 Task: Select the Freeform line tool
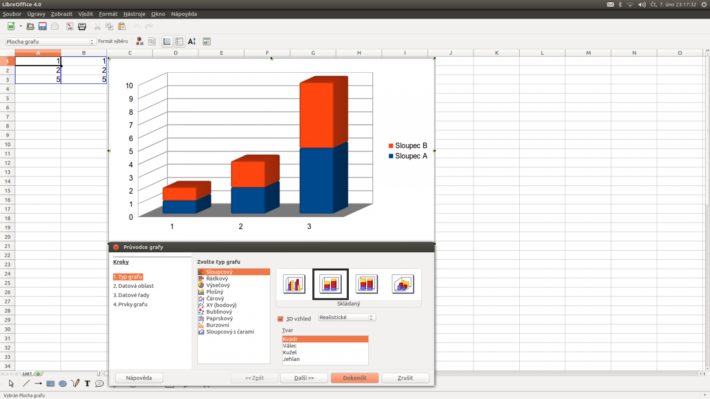pyautogui.click(x=75, y=383)
